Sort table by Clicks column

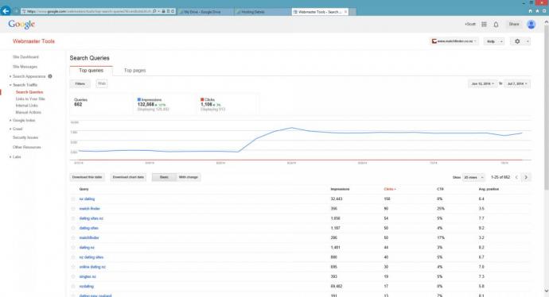tap(390, 189)
